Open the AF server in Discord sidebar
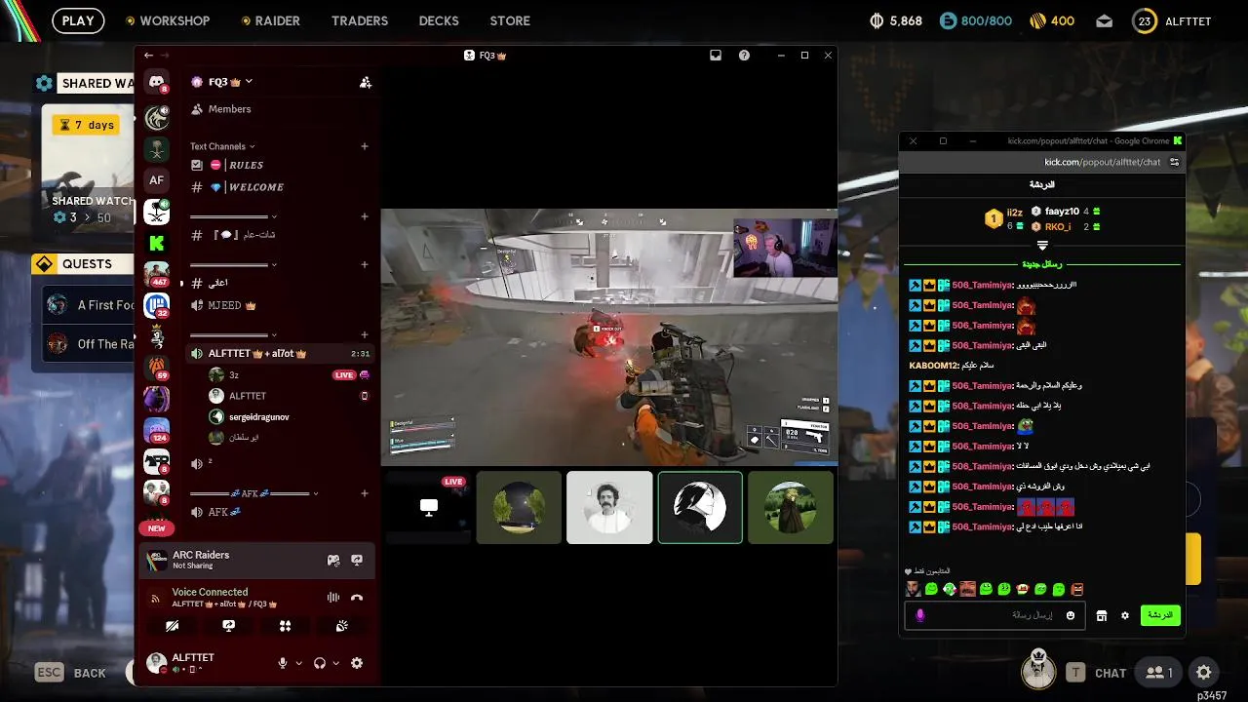Viewport: 1248px width, 702px height. [156, 179]
